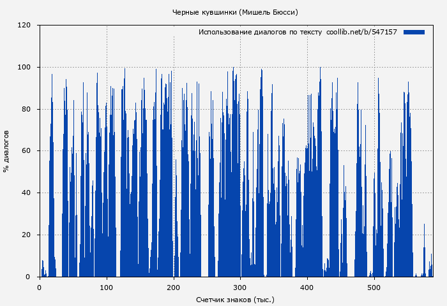The width and height of the screenshot is (447, 306).
Task: Click the 60 tick label on the Y-axis
Action: pos(26,151)
